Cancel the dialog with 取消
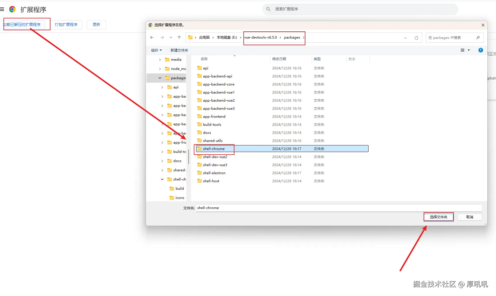This screenshot has width=496, height=296. 469,217
